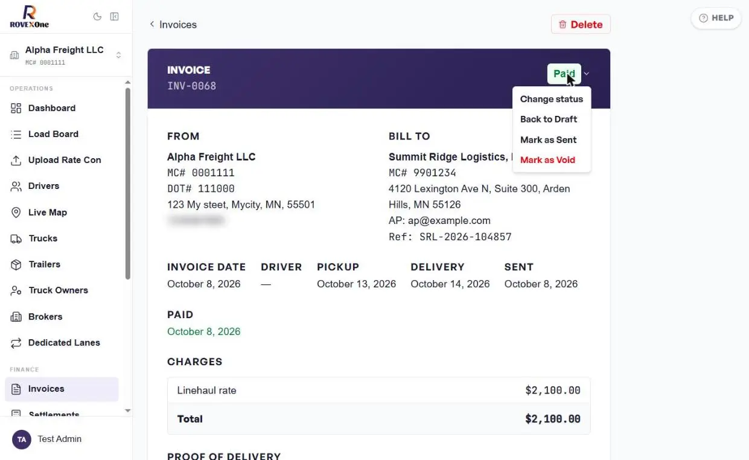Click the sidebar vertical scrollbar
This screenshot has height=460, width=749.
(x=127, y=184)
